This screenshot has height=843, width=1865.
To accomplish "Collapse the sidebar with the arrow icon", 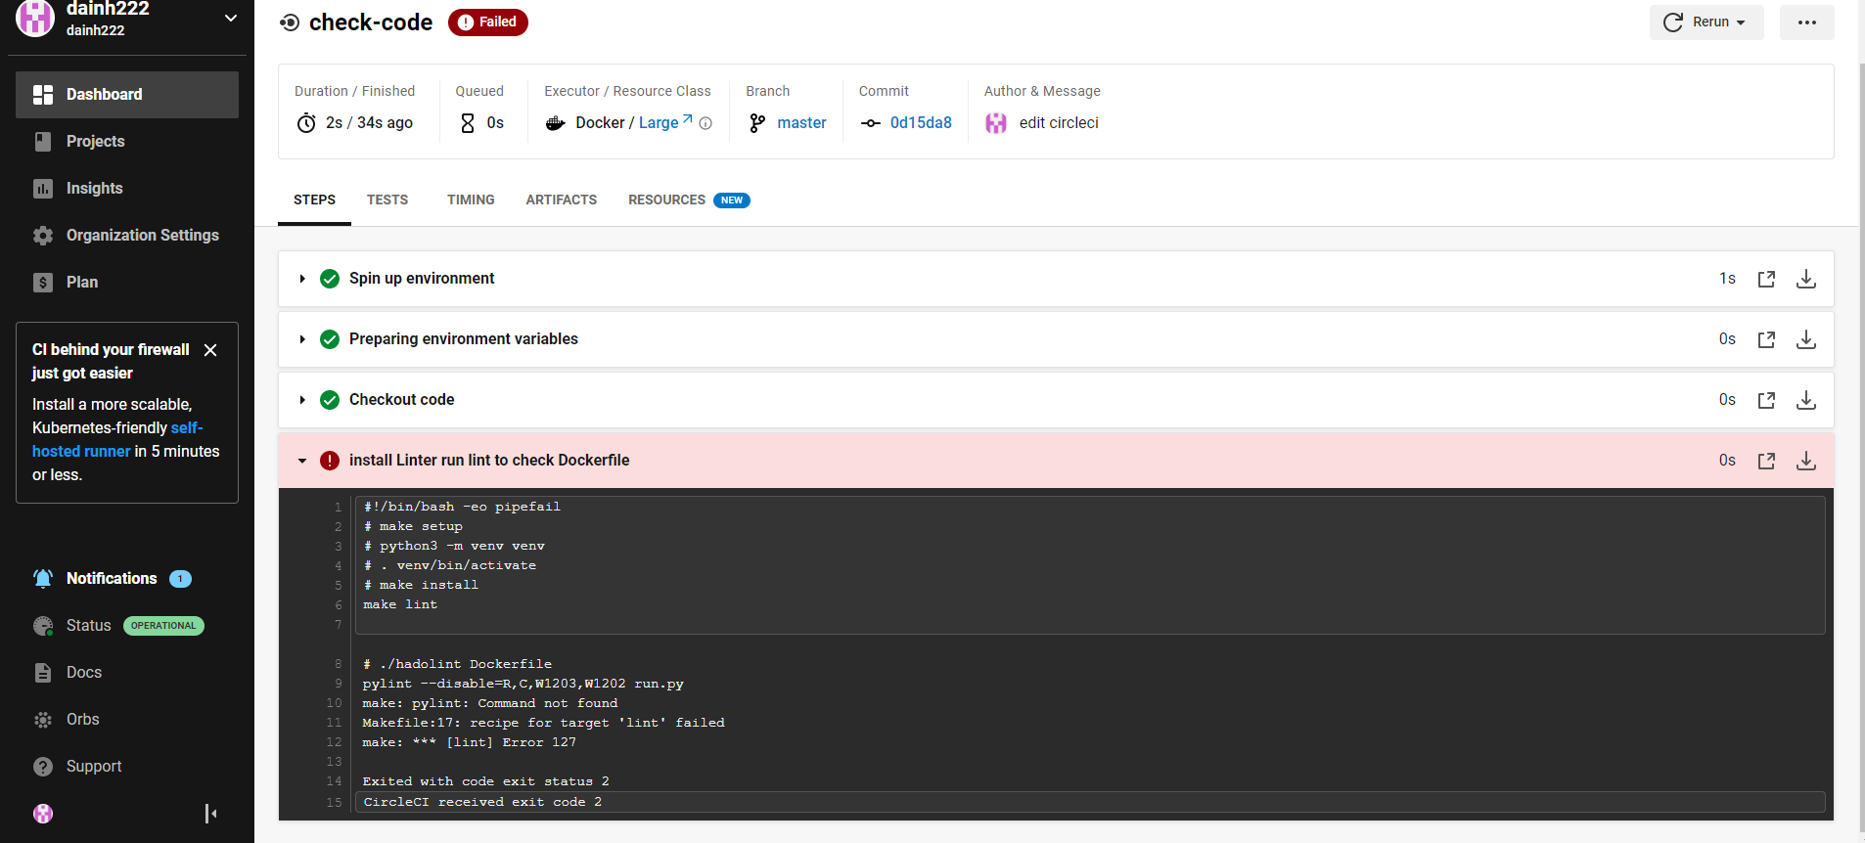I will (210, 814).
